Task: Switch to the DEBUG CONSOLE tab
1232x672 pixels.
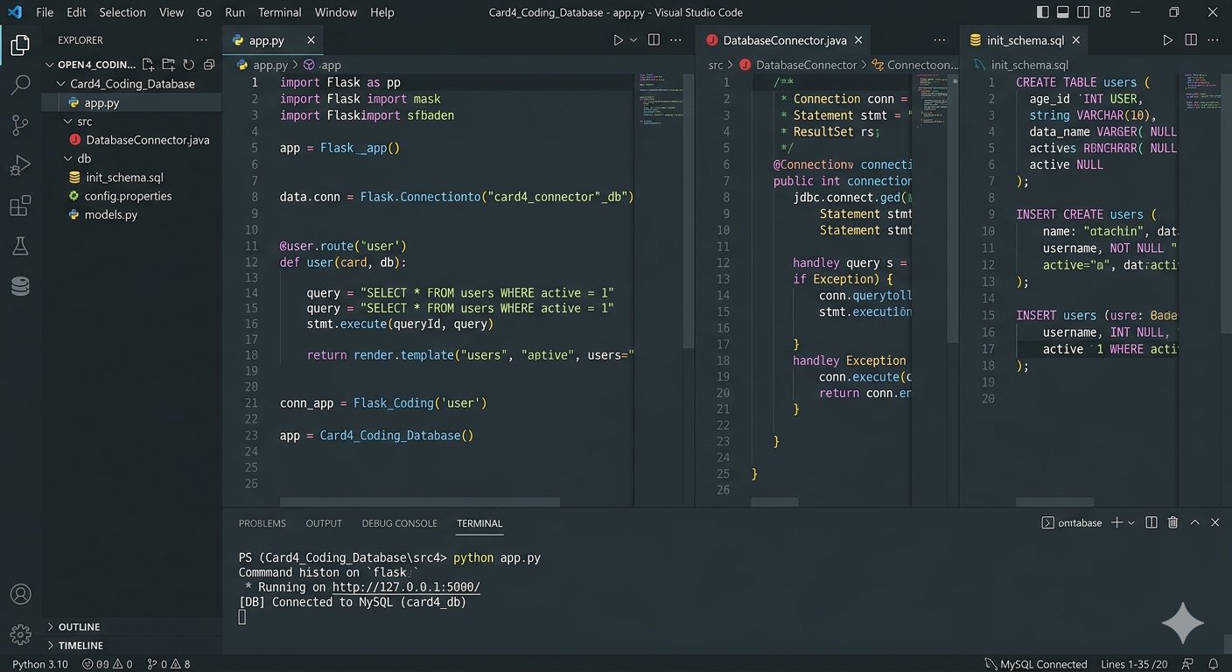Action: (x=399, y=523)
